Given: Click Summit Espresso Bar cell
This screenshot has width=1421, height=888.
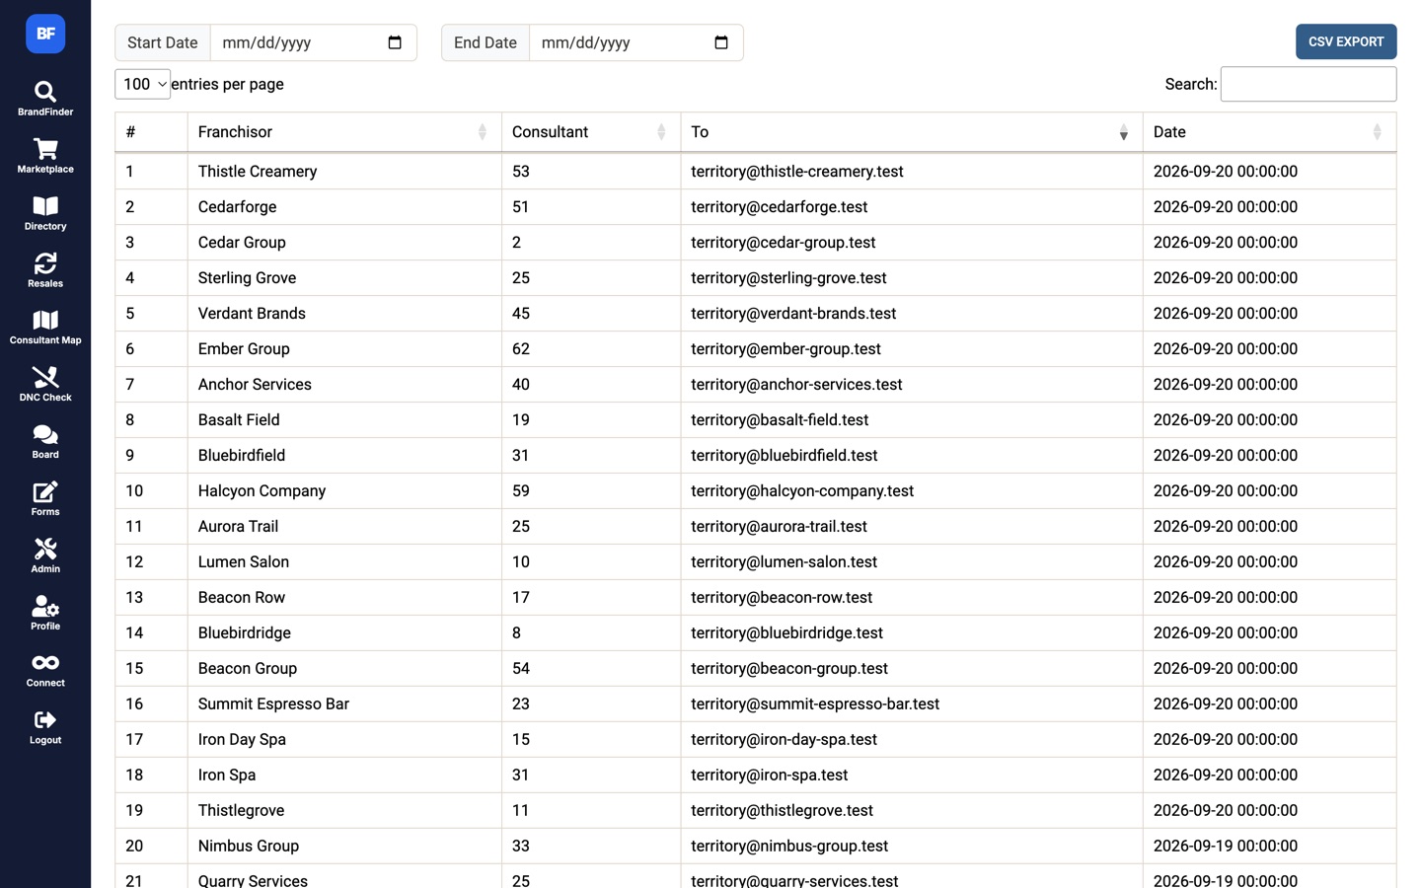Looking at the screenshot, I should [x=344, y=704].
